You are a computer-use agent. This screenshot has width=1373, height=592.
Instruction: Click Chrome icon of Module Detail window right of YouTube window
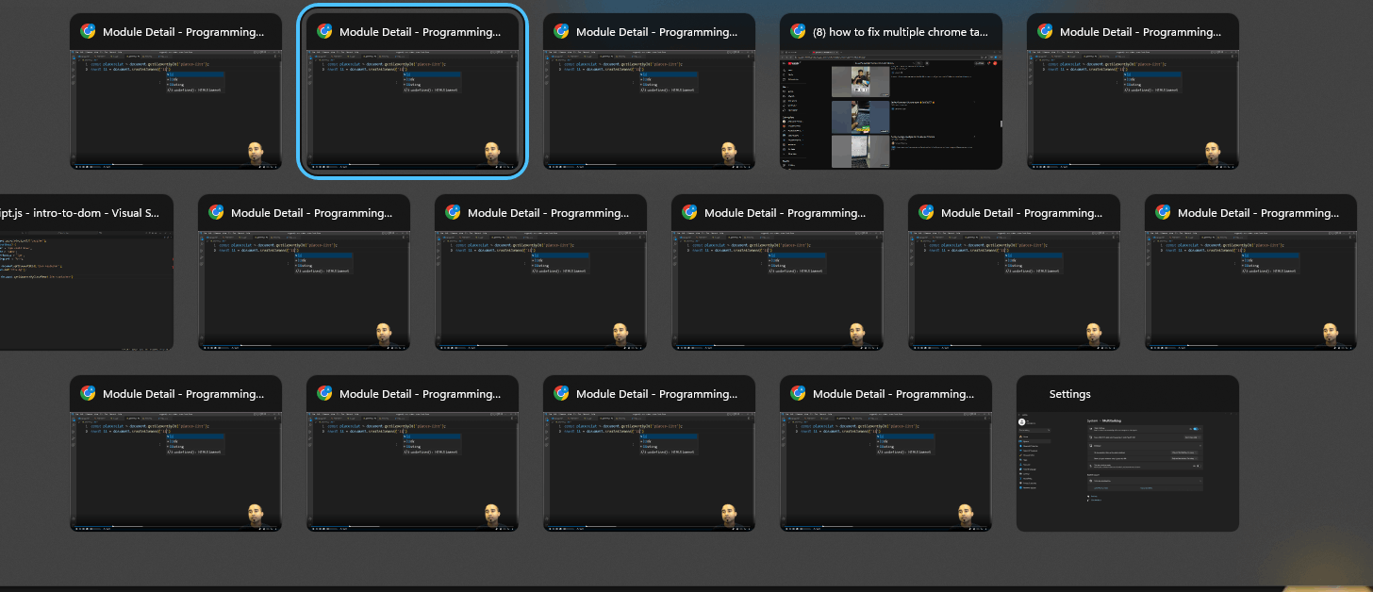(1045, 31)
